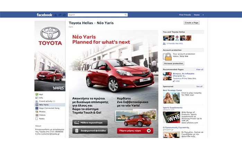Viewport: 242px width, 149px height.
Task: Open notifications globe icon in header
Action: click(x=64, y=15)
